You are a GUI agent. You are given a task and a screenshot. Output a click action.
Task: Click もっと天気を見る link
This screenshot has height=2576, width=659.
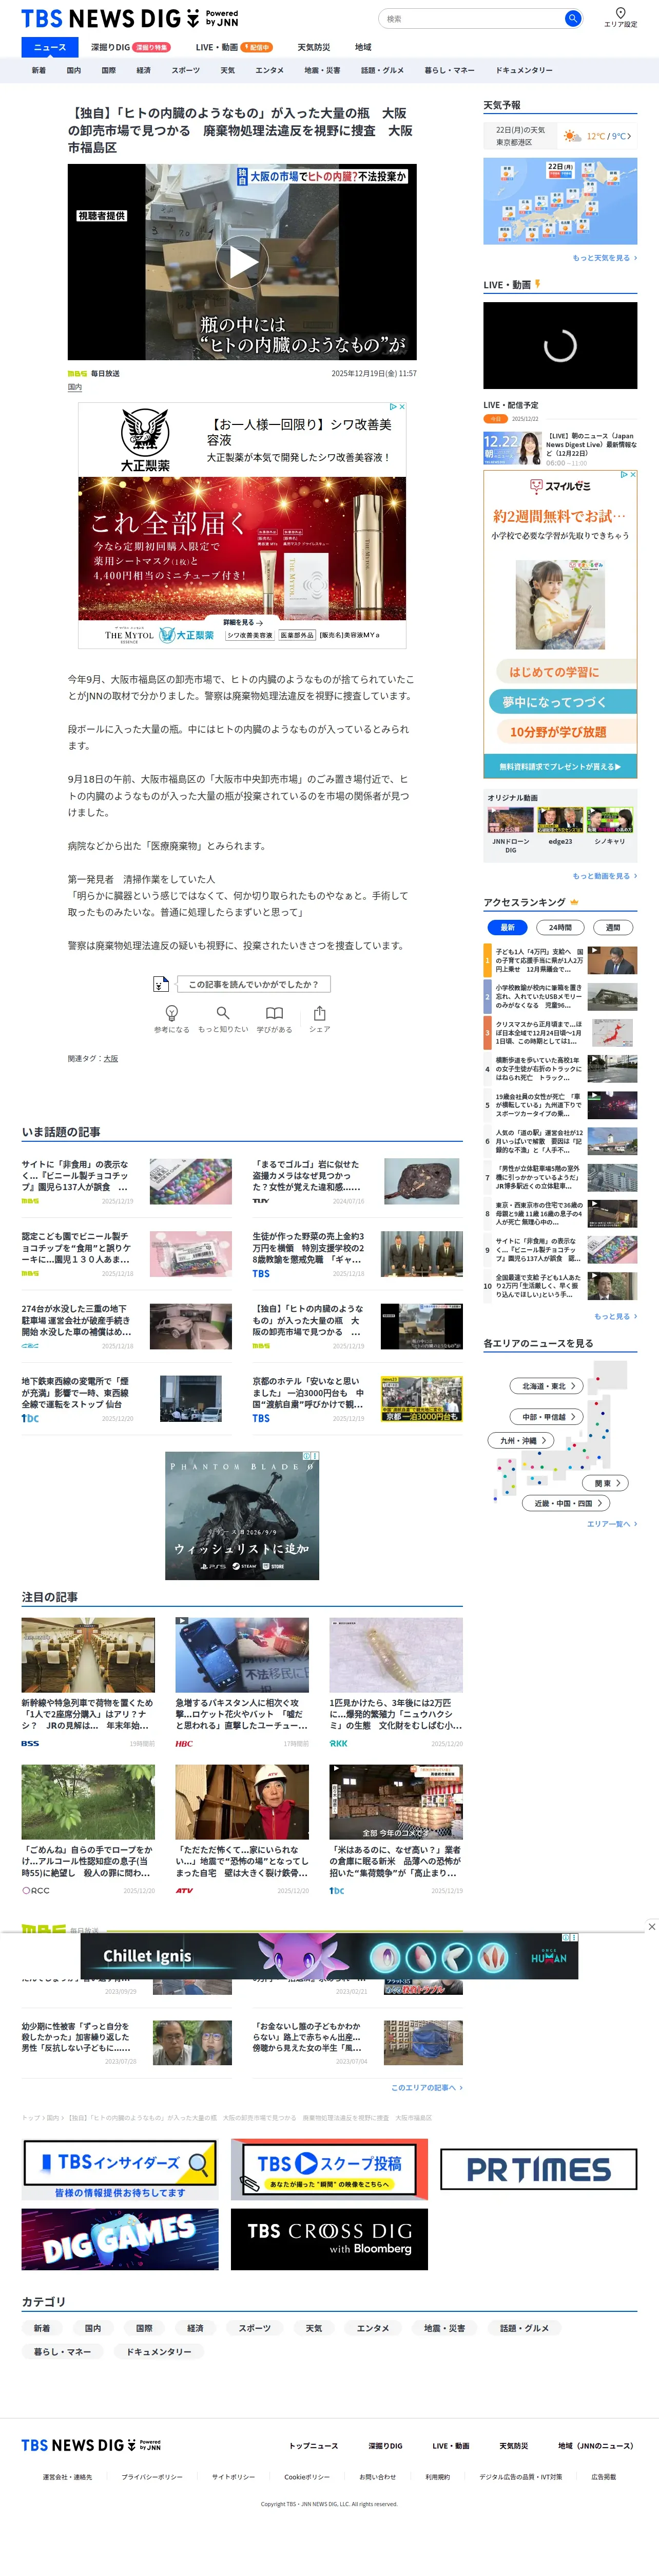point(604,258)
